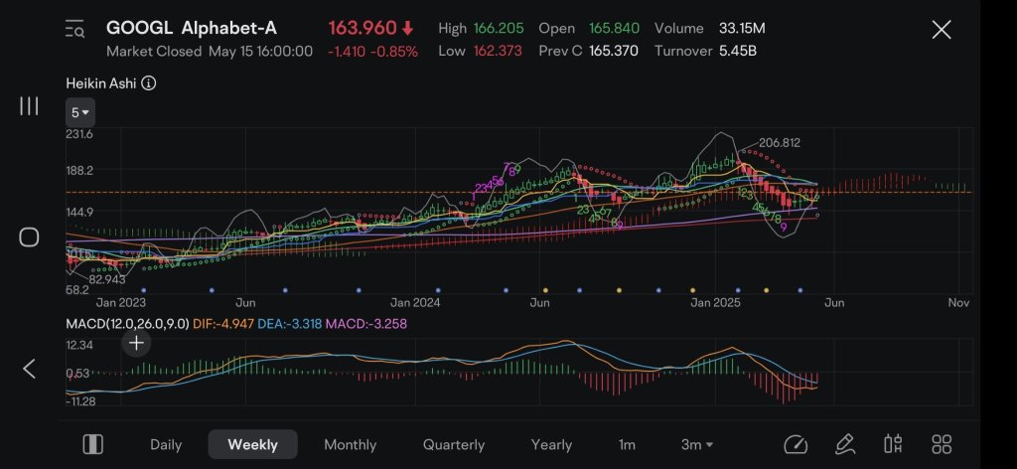
Task: Click the Jan 2025 axis label
Action: click(715, 302)
